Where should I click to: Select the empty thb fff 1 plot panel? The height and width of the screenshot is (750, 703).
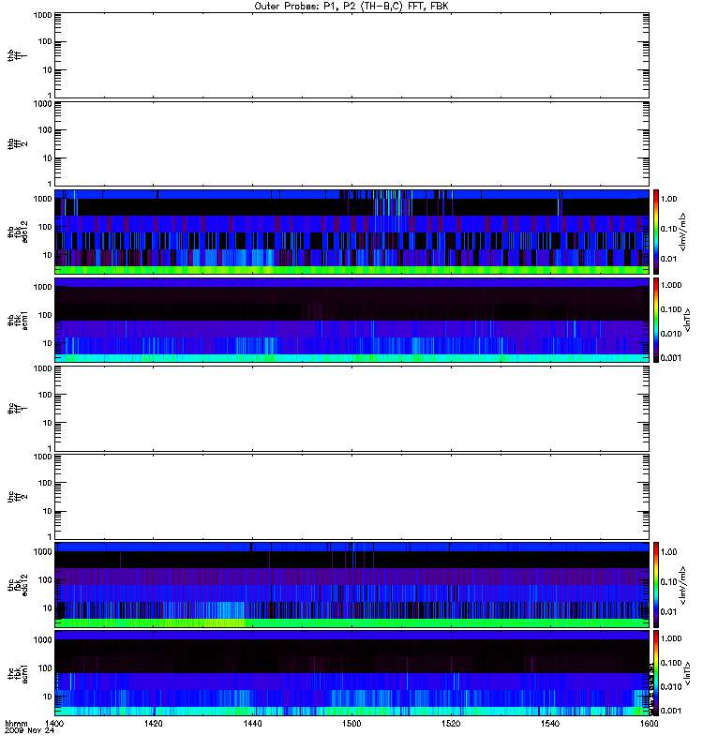351,55
